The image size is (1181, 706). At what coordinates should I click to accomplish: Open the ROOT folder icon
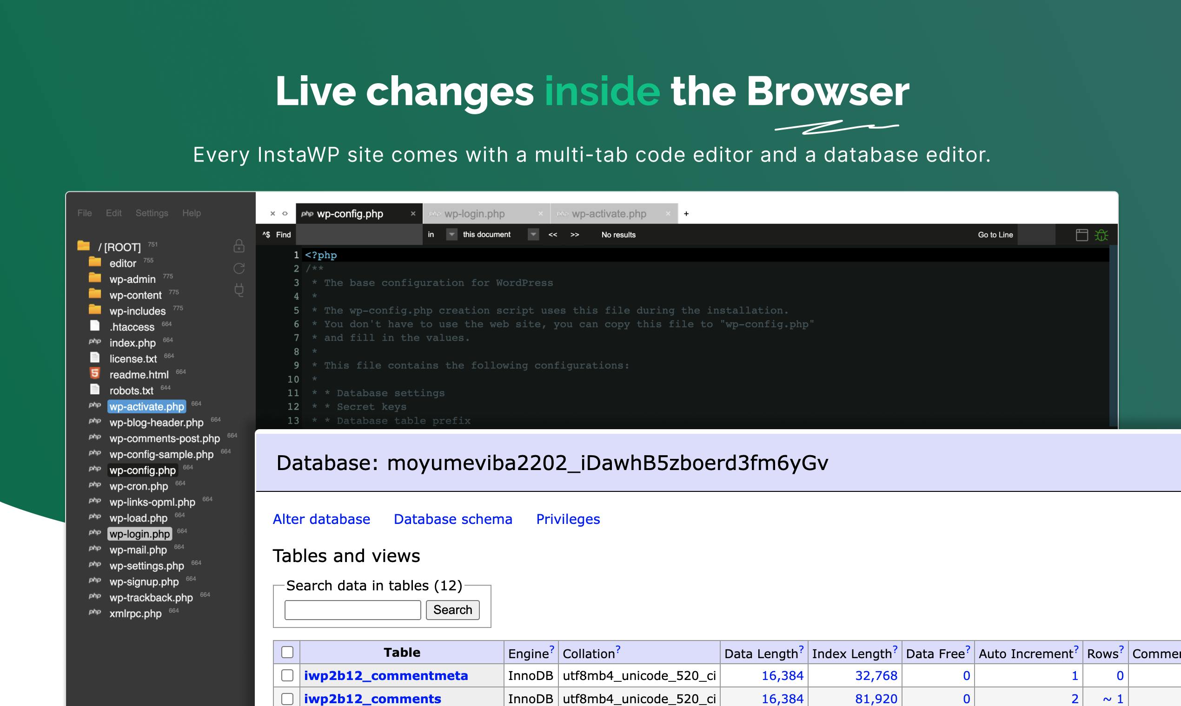(83, 246)
